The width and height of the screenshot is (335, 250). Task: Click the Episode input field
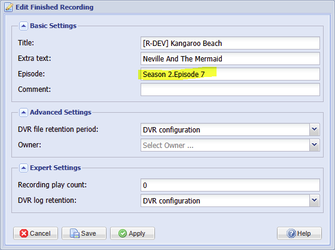(230, 74)
